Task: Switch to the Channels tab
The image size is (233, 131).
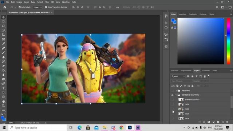Action: pos(206,71)
